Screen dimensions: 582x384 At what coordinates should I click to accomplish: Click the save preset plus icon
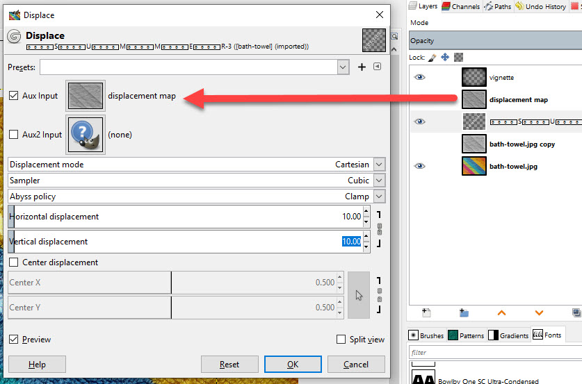362,67
